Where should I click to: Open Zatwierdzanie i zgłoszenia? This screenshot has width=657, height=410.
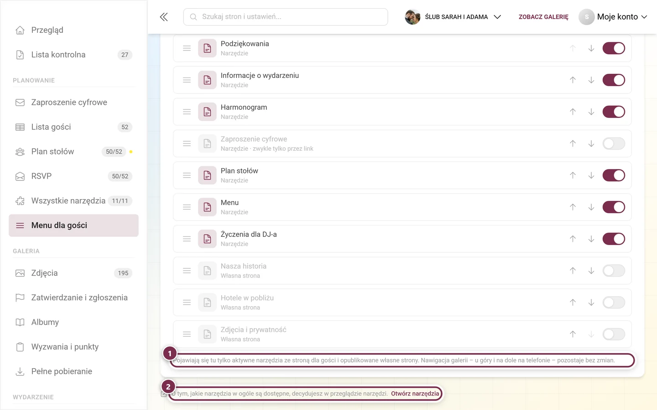tap(73, 298)
